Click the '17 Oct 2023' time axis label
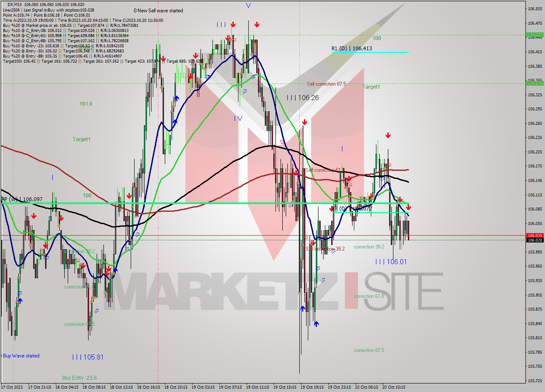 pos(11,387)
